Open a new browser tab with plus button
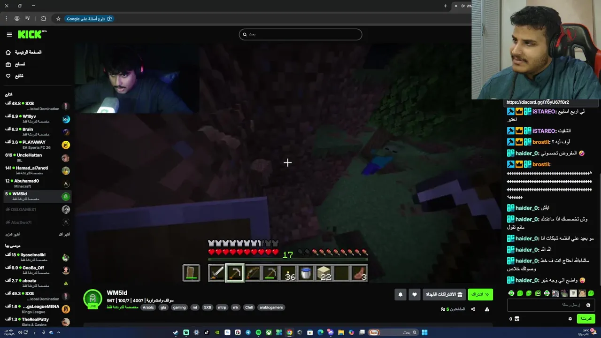This screenshot has width=601, height=338. tap(446, 6)
